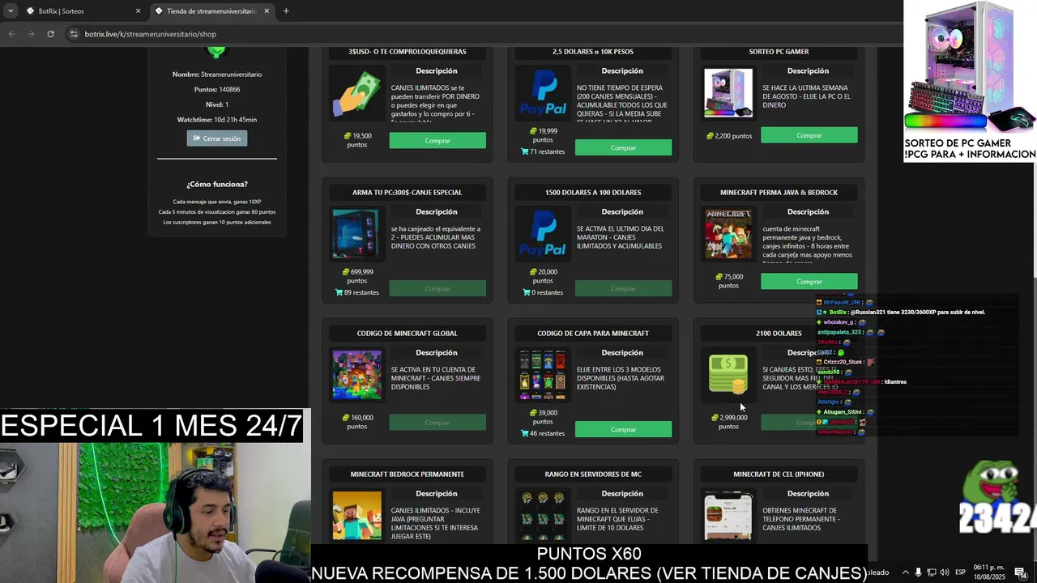Click Comprar on ARMA TU PC card
This screenshot has height=583, width=1037.
click(437, 288)
